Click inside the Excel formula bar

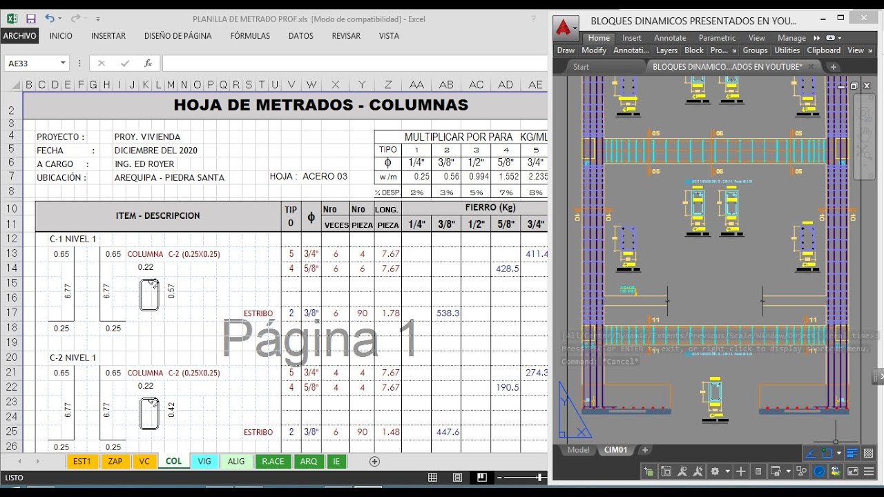[x=354, y=63]
